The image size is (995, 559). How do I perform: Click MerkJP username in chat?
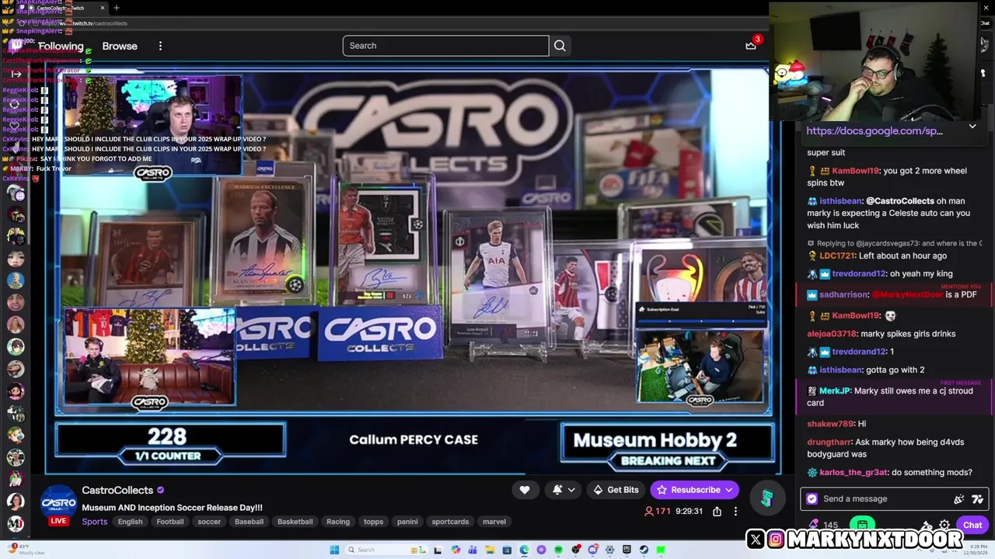(x=834, y=391)
